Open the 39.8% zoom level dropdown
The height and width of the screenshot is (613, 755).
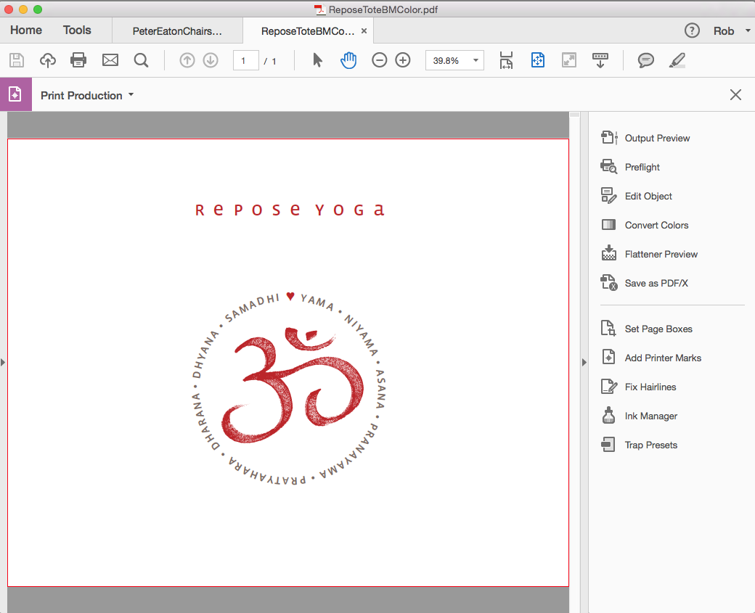click(x=476, y=60)
